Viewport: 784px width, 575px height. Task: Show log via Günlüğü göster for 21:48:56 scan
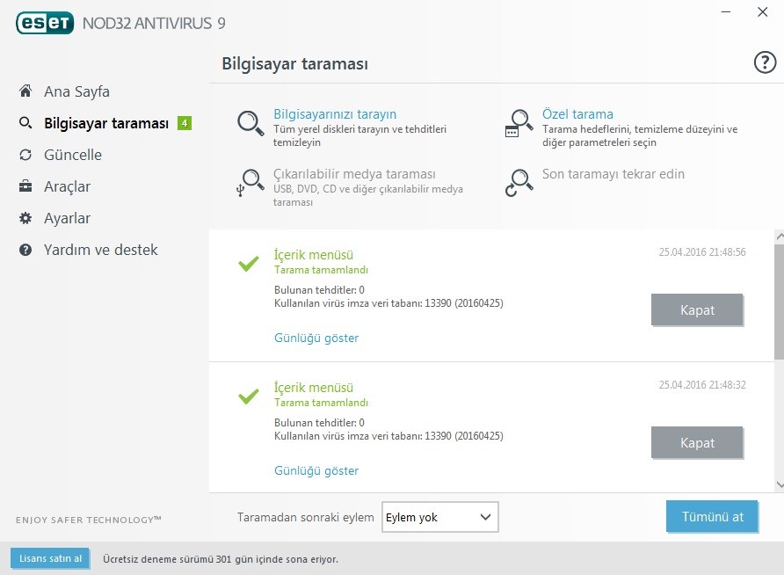[316, 338]
